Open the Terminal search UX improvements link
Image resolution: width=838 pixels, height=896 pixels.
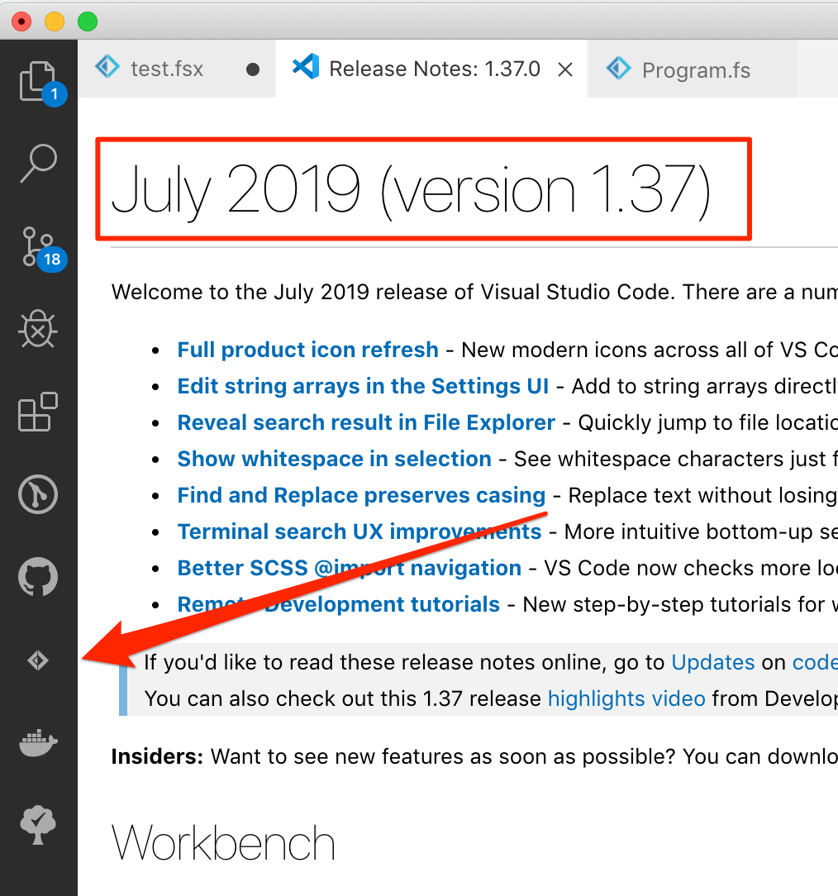coord(358,531)
